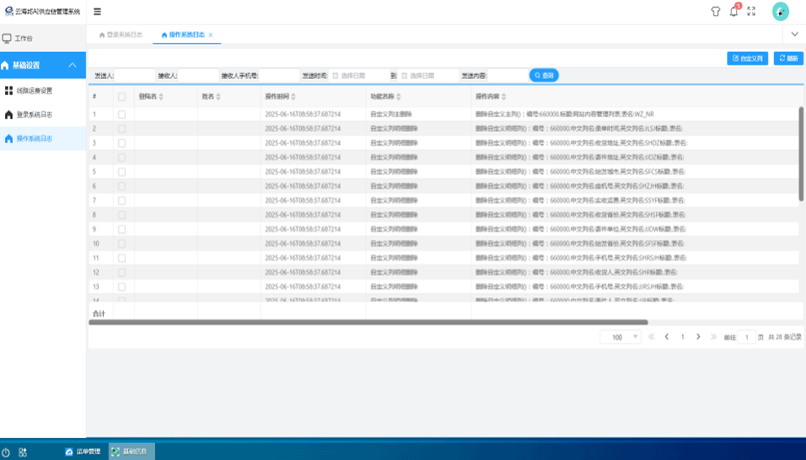This screenshot has width=806, height=460.
Task: Check the select-all checkbox in table header
Action: coord(122,97)
